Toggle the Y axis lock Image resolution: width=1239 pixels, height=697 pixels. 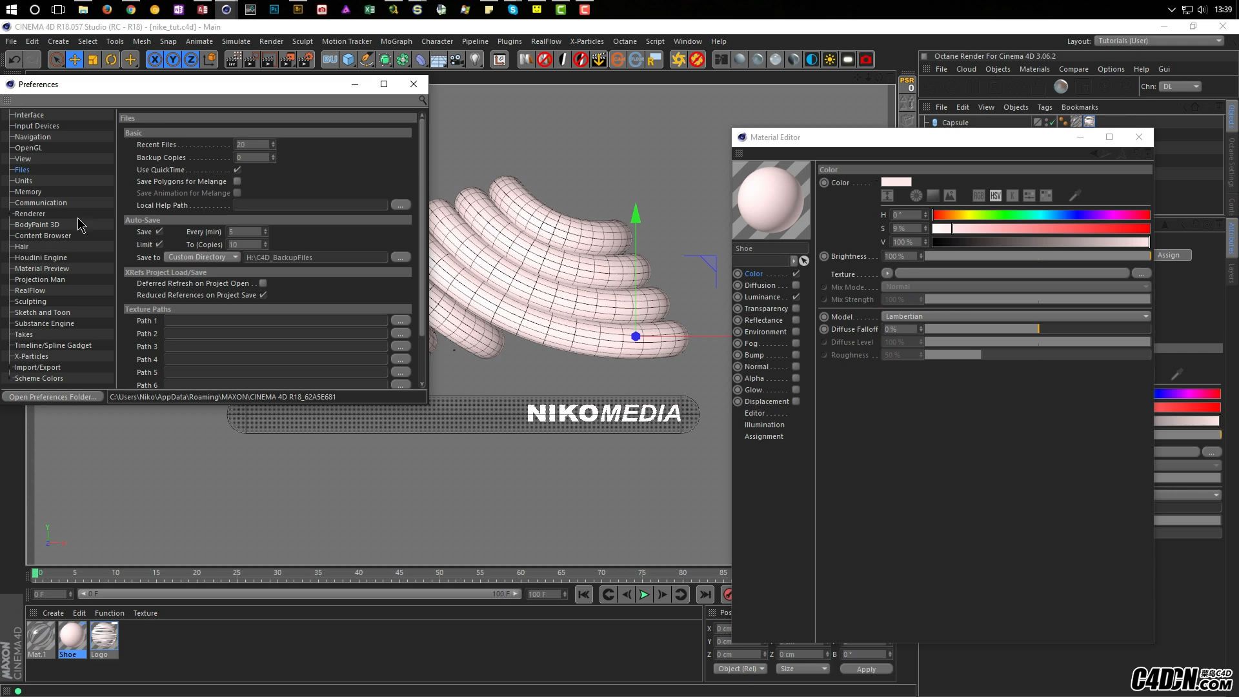(173, 59)
